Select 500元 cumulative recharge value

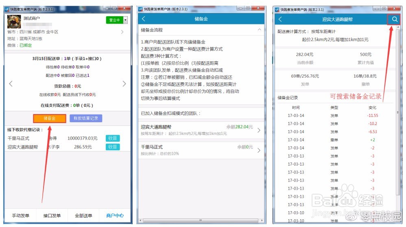pyautogui.click(x=366, y=54)
